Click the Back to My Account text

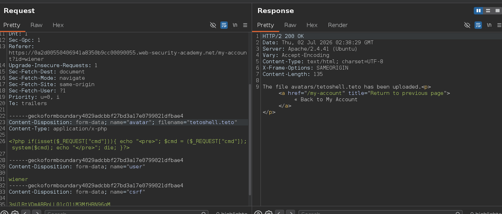click(x=326, y=99)
